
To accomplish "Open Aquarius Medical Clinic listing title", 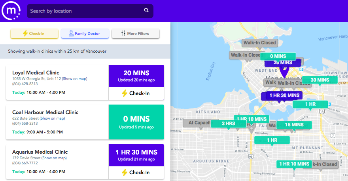I will (x=40, y=152).
